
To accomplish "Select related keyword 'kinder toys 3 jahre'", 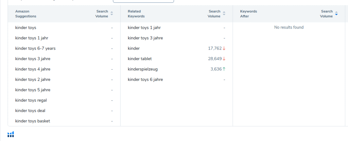I will click(145, 38).
